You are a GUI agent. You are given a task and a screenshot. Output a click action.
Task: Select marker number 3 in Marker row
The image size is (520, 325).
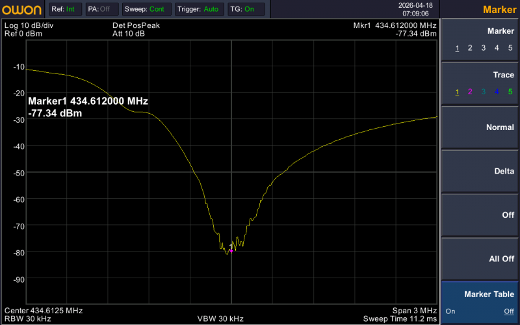484,48
